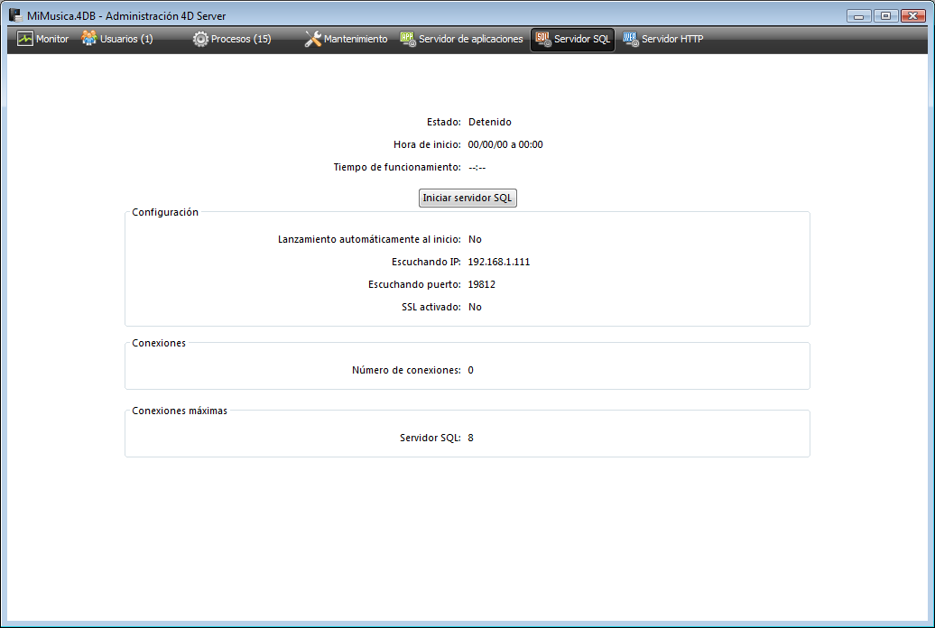Click the Tiempo de funcionamiento: label

coord(397,168)
